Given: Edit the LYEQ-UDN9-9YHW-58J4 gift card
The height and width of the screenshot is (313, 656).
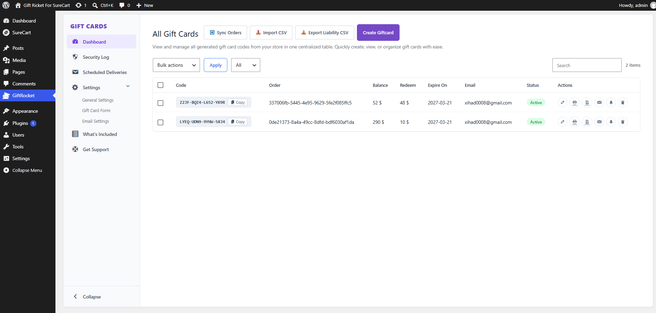Looking at the screenshot, I should (562, 122).
